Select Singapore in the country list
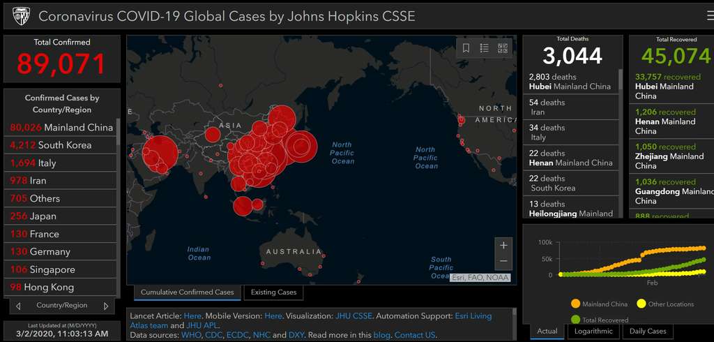The height and width of the screenshot is (342, 714). 61,269
